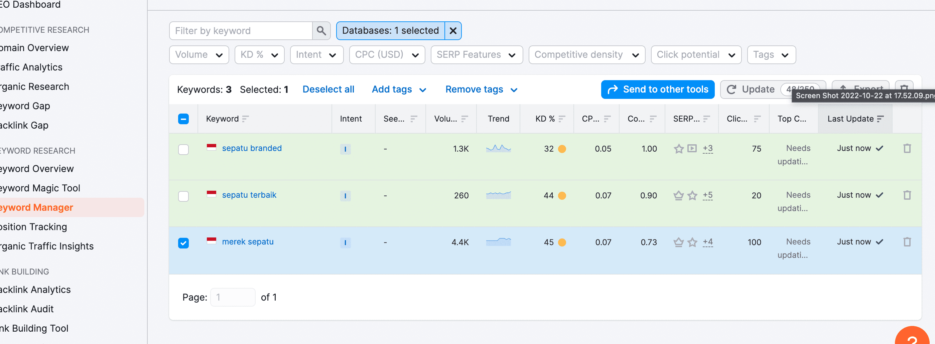The image size is (935, 344).
Task: Open Keyword Magic Tool in sidebar
Action: 40,188
